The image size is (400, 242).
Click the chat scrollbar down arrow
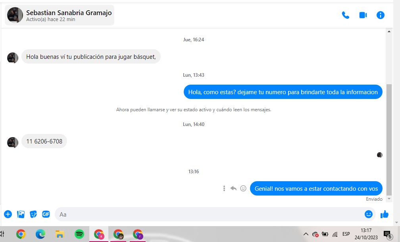(389, 198)
